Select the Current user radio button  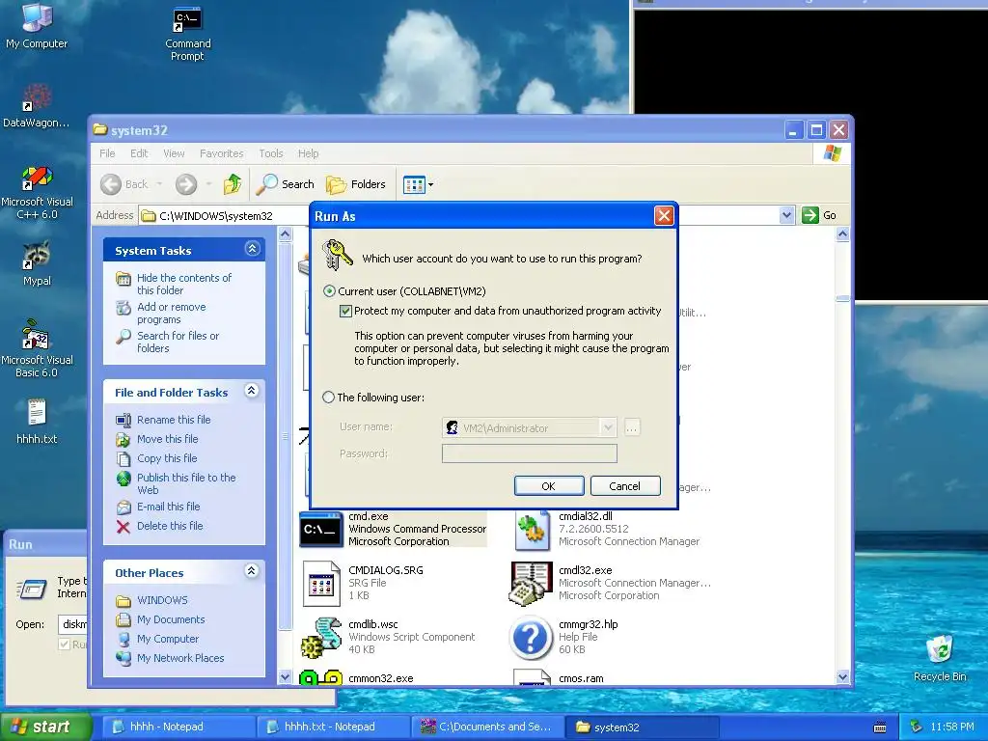coord(329,291)
